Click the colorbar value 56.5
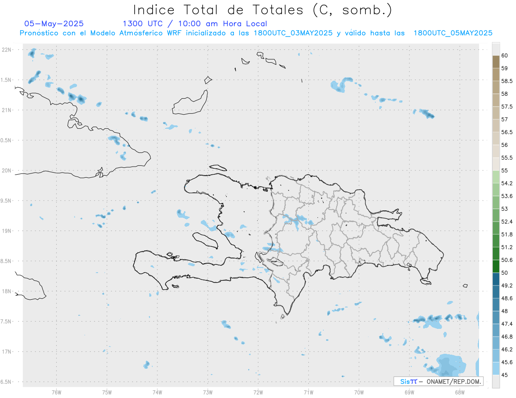 tap(507, 132)
